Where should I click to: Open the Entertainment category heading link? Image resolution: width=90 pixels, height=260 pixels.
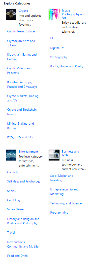click(29, 152)
